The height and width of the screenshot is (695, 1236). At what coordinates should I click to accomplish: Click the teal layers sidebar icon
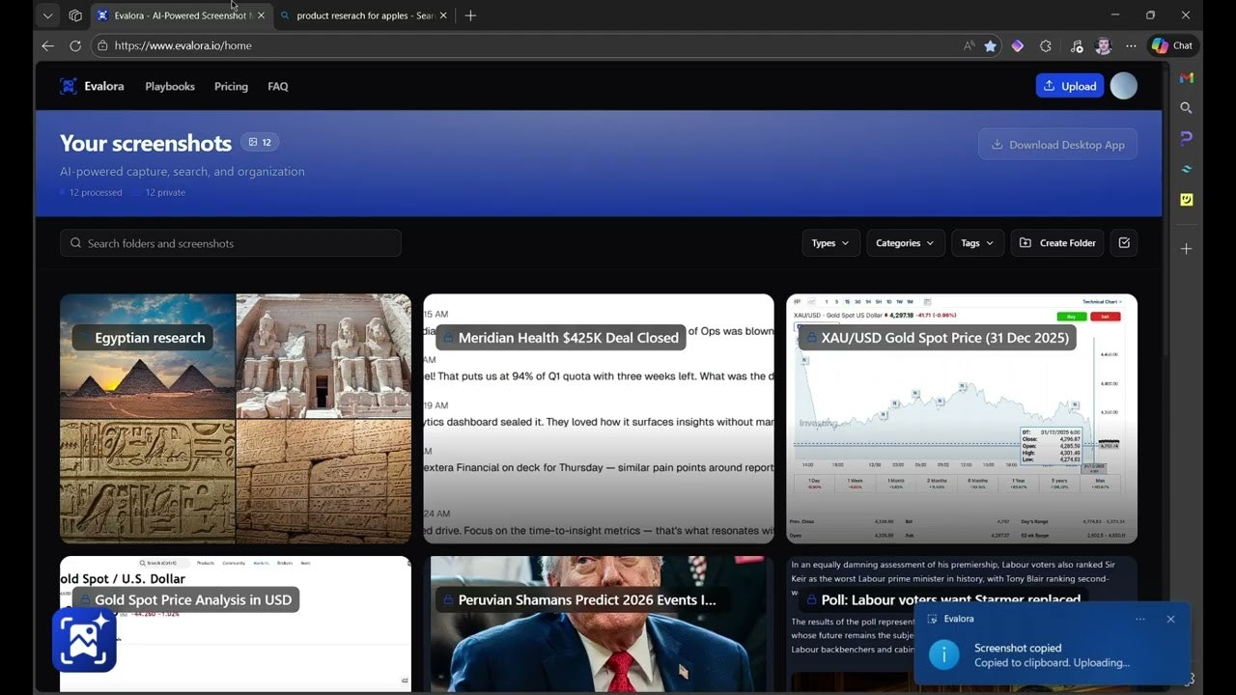click(1186, 169)
